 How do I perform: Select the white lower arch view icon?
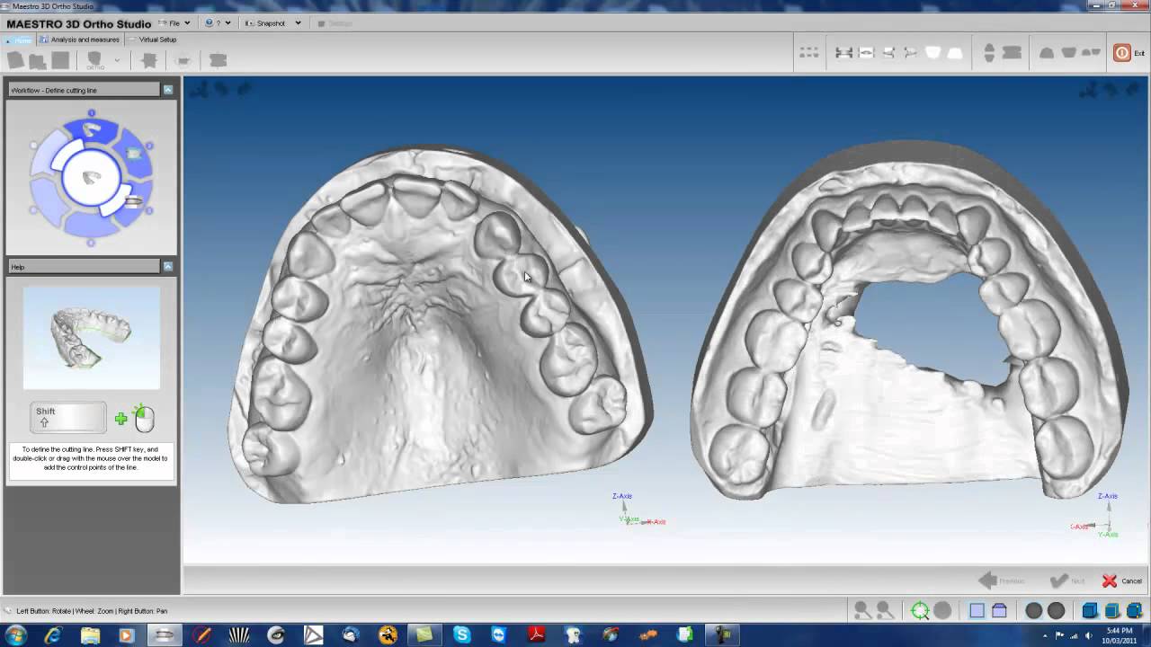point(955,53)
